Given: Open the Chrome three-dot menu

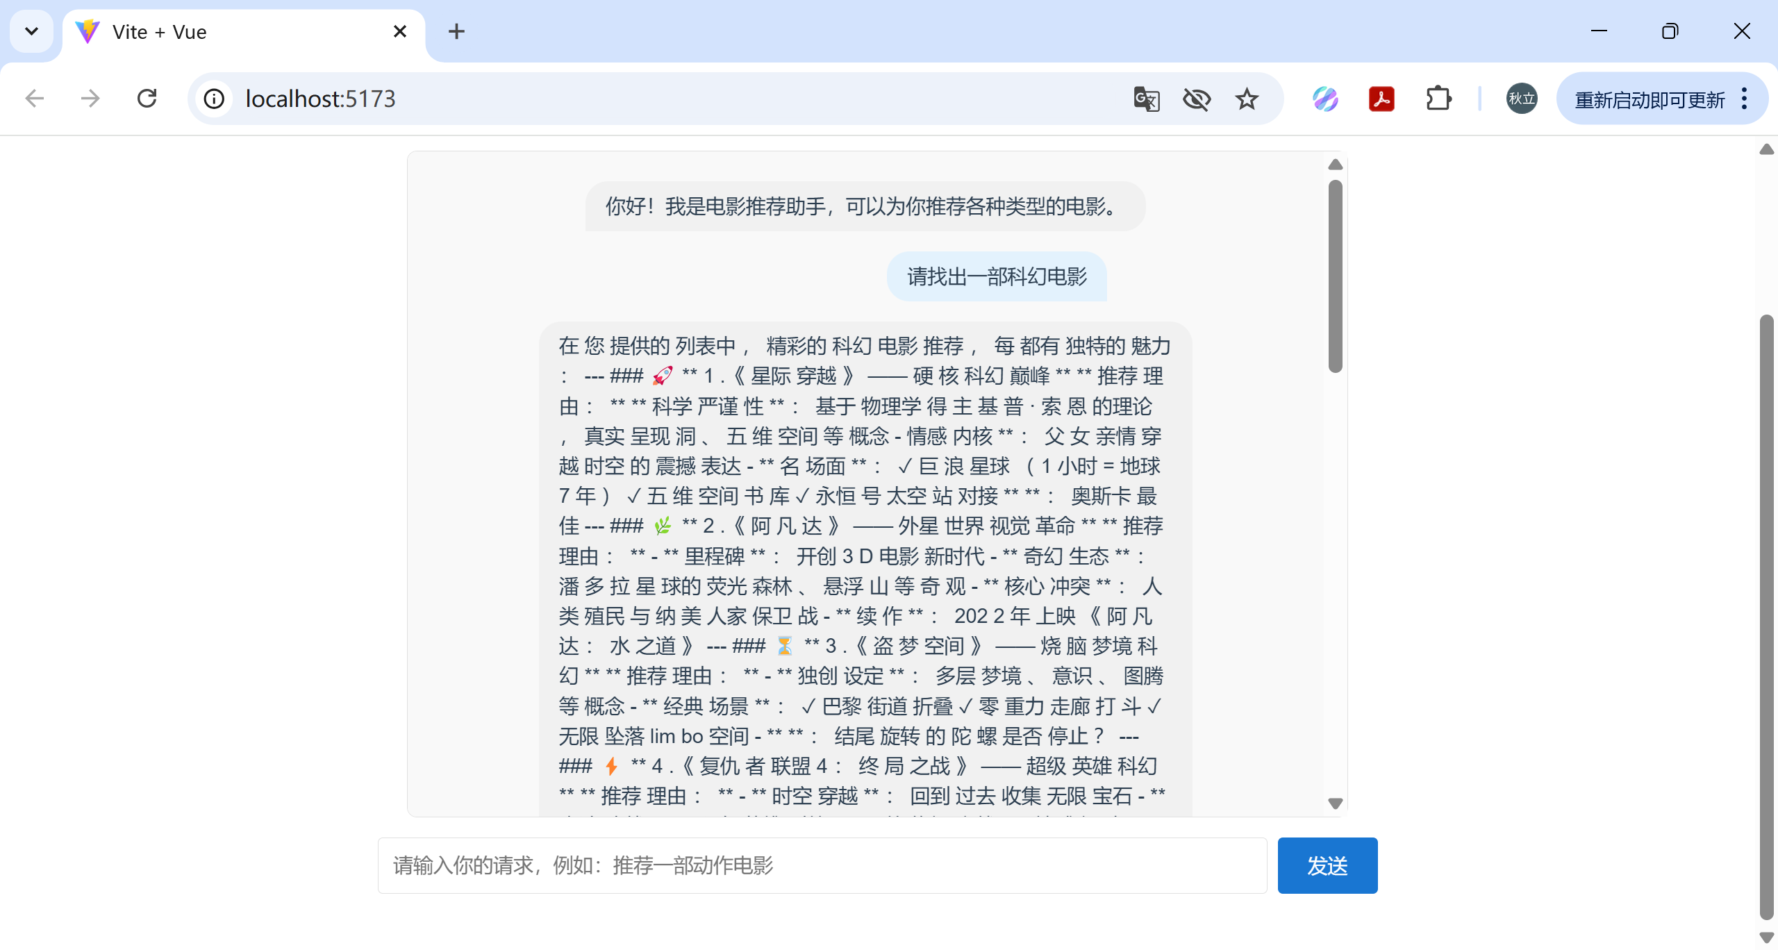Looking at the screenshot, I should (1745, 99).
